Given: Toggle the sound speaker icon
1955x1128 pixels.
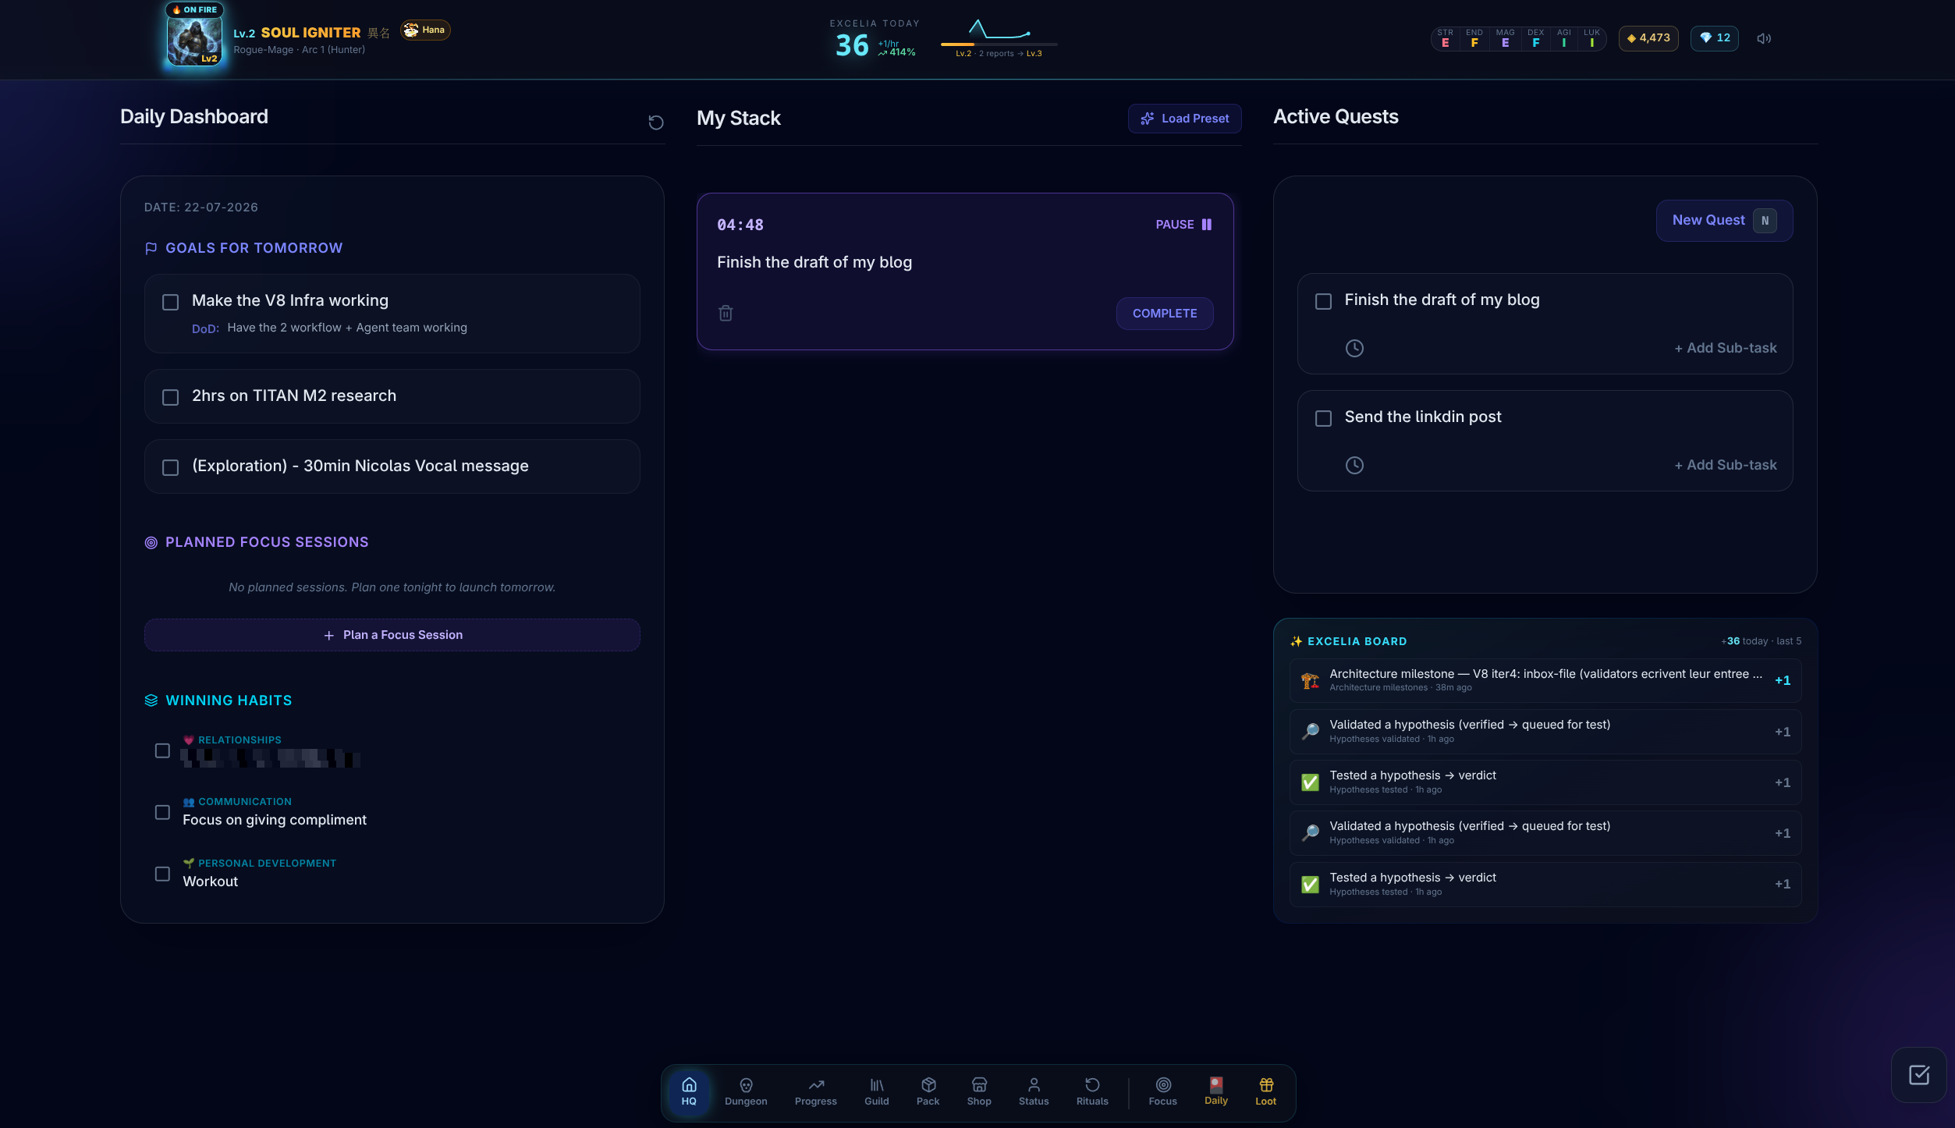Looking at the screenshot, I should click(1764, 38).
